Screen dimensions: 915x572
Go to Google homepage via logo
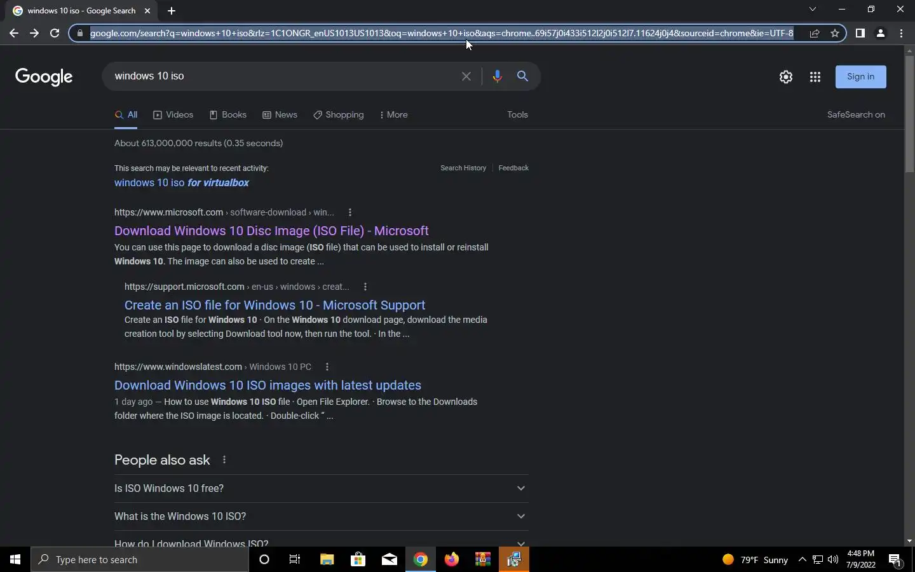44,77
